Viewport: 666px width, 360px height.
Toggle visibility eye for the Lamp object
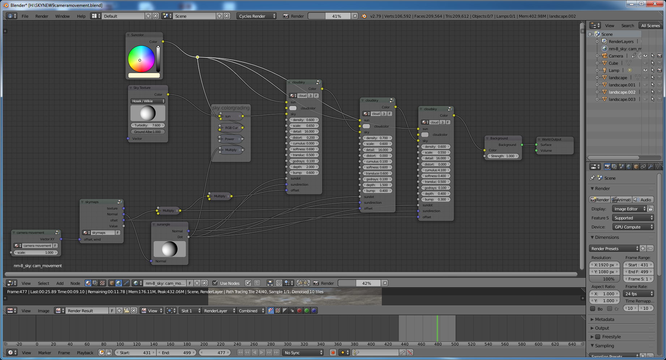tap(645, 70)
